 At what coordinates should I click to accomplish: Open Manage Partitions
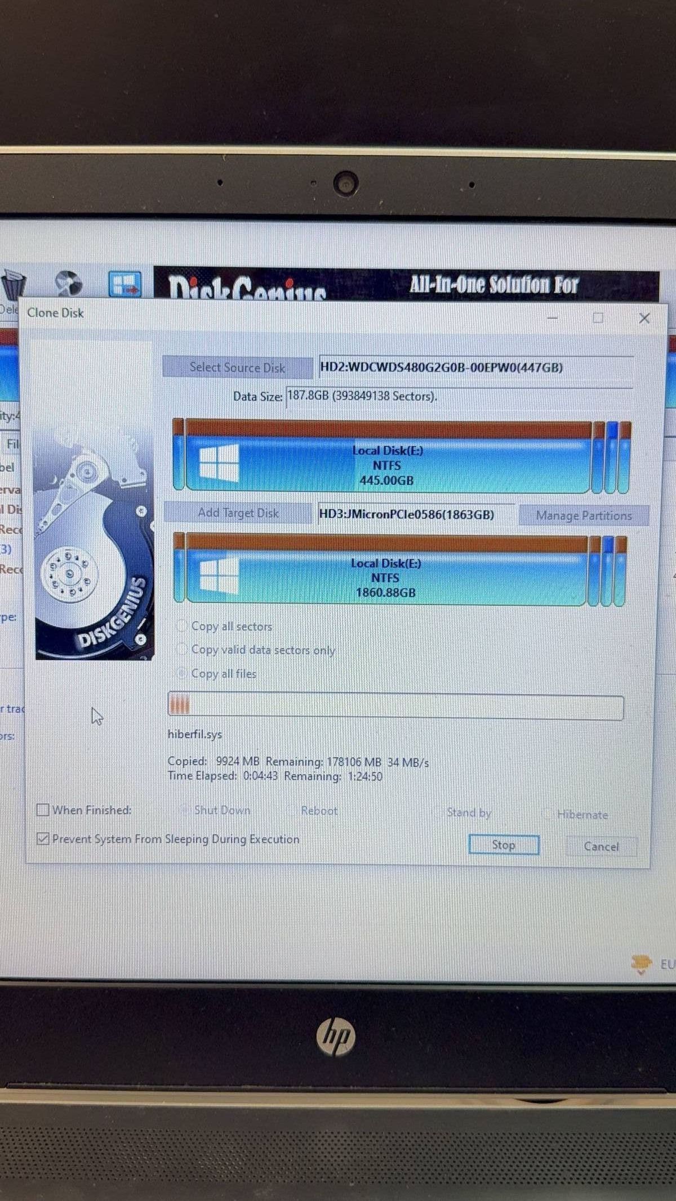(584, 515)
